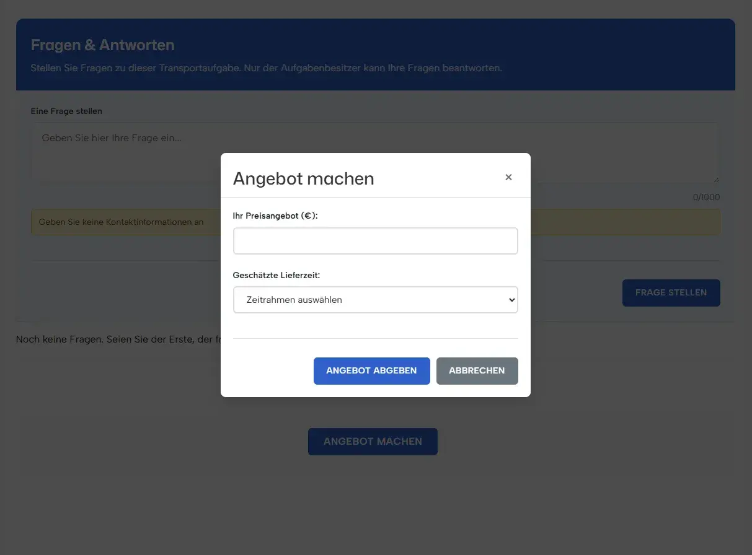Click the 'Ihr Preisangebot (€):' label
The image size is (752, 555).
click(x=275, y=216)
